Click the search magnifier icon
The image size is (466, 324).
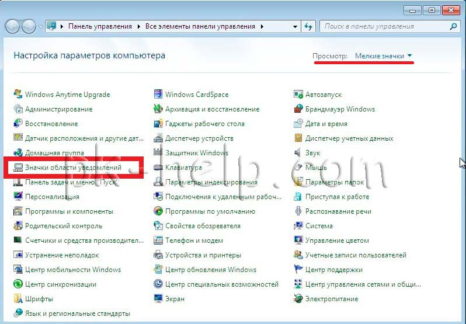point(454,26)
